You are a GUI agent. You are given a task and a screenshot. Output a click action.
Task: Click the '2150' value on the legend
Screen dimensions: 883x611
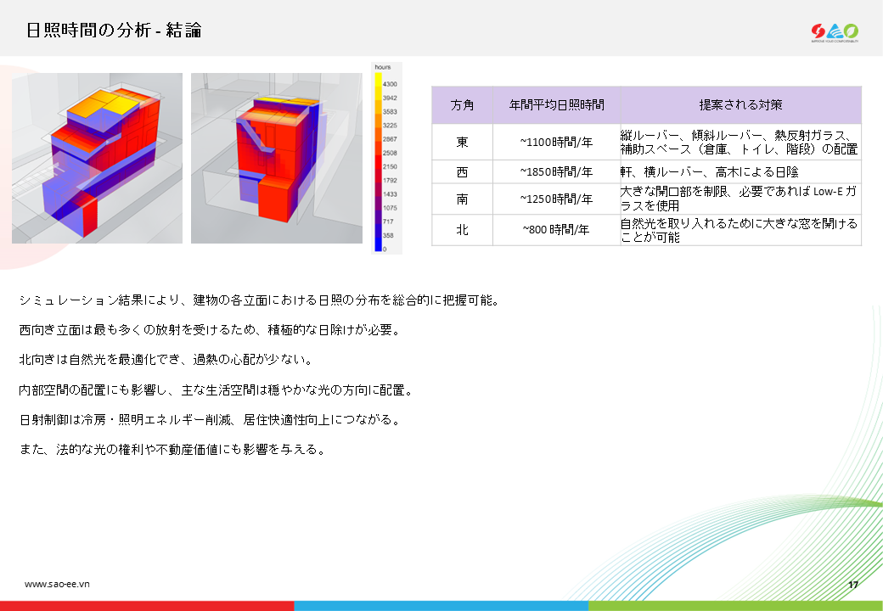(x=390, y=166)
